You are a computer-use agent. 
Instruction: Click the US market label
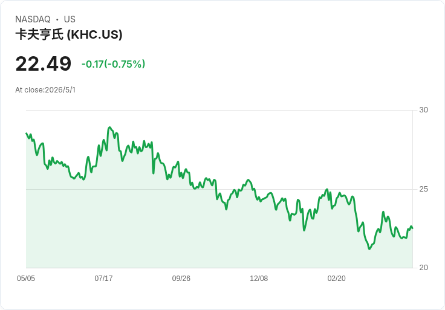click(70, 19)
